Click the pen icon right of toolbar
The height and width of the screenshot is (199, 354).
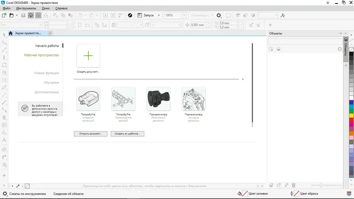pos(282,15)
